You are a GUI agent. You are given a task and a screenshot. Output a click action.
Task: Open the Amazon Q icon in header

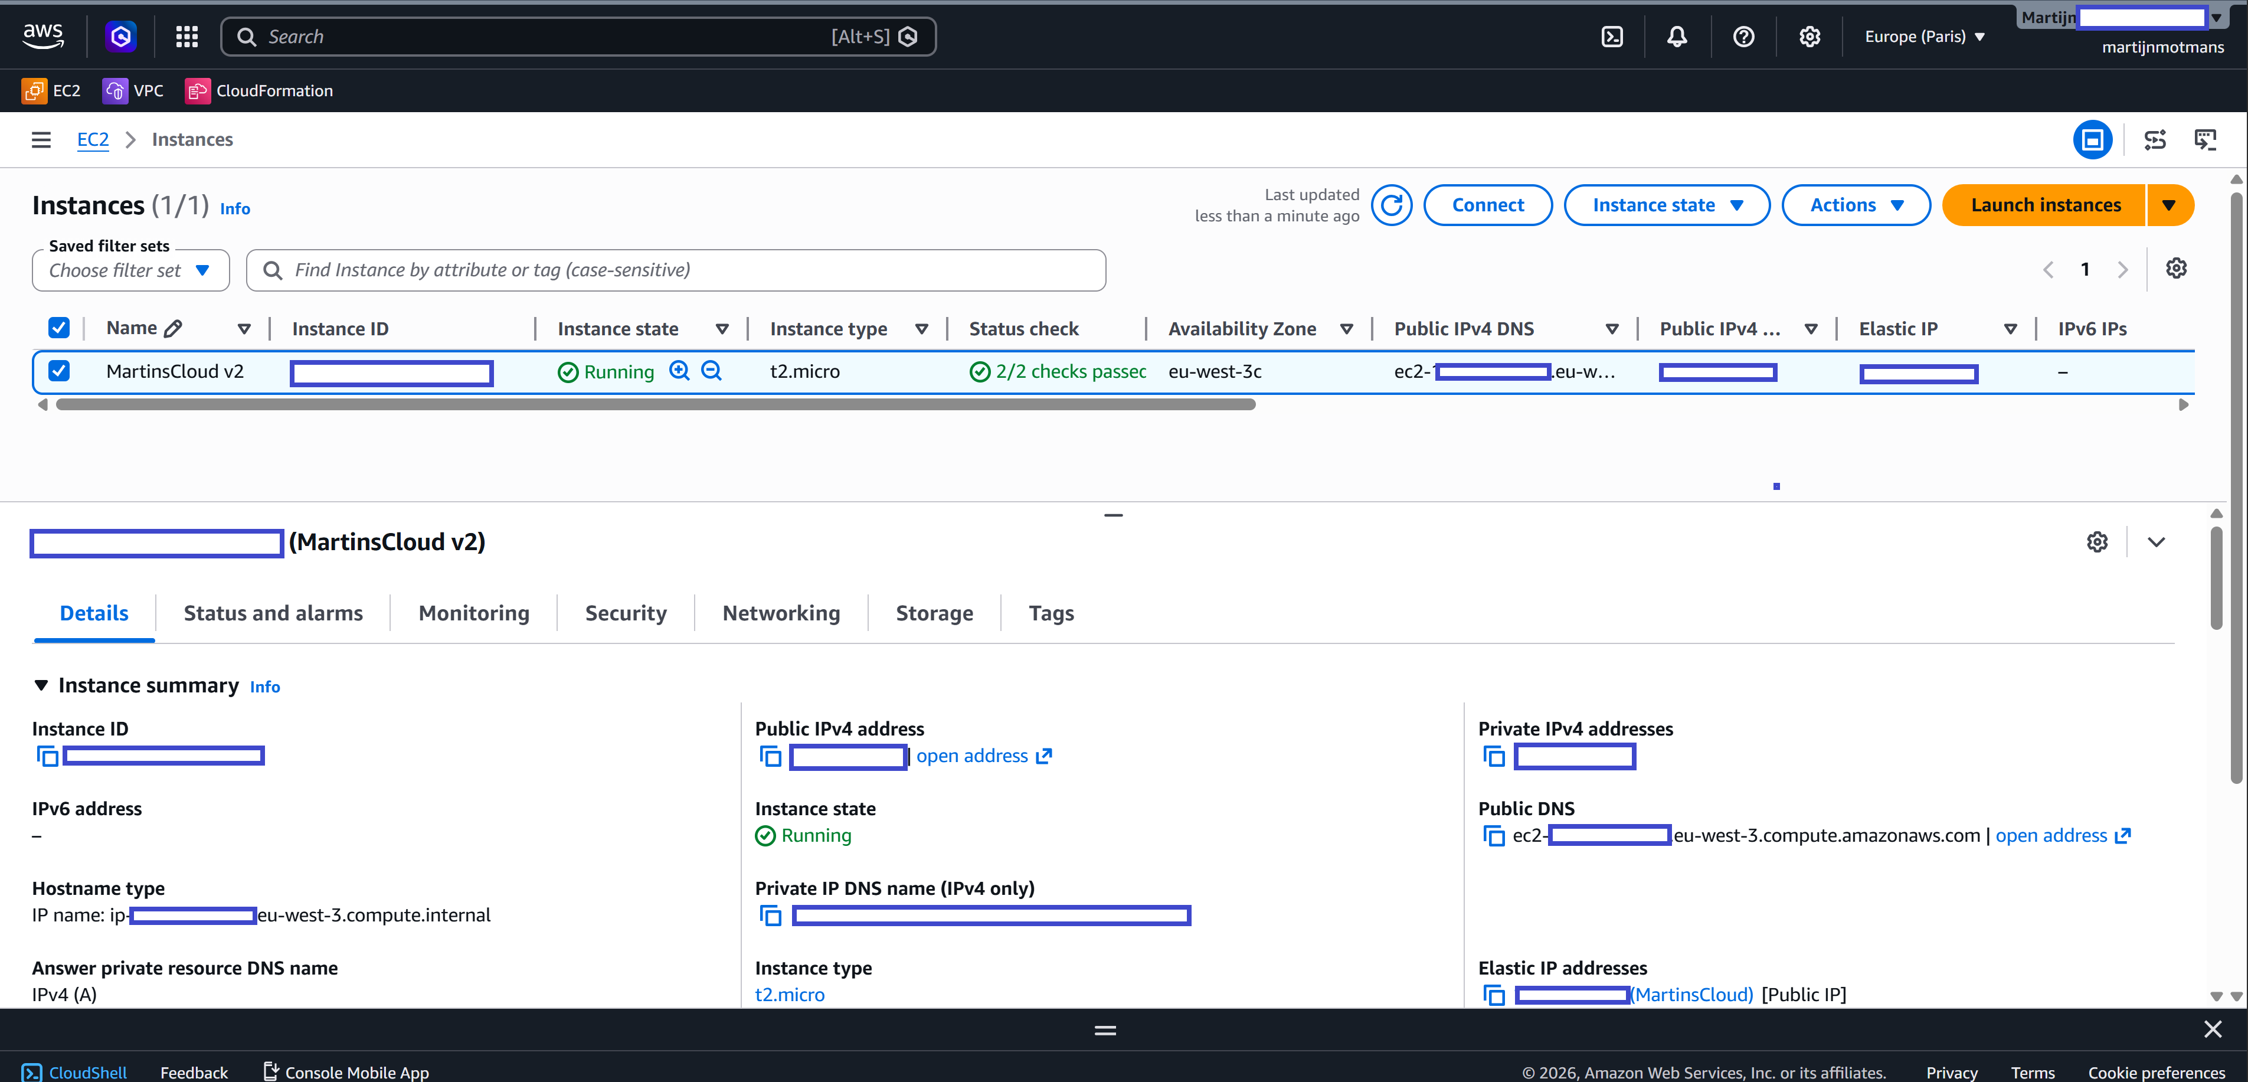point(120,36)
